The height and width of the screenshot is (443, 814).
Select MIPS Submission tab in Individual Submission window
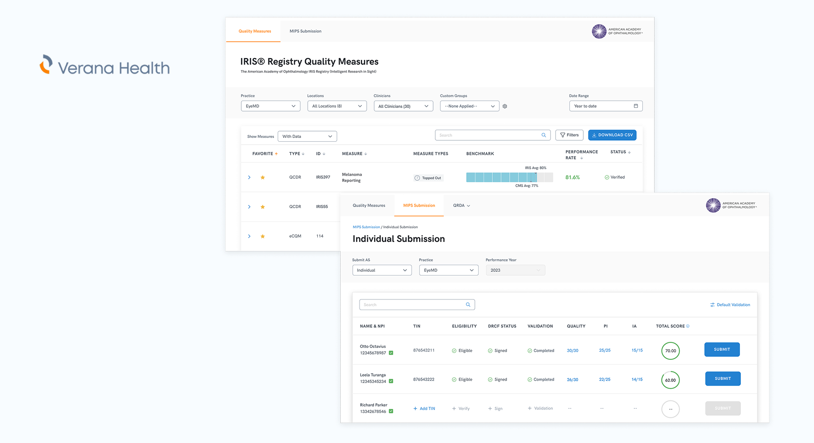pos(419,206)
